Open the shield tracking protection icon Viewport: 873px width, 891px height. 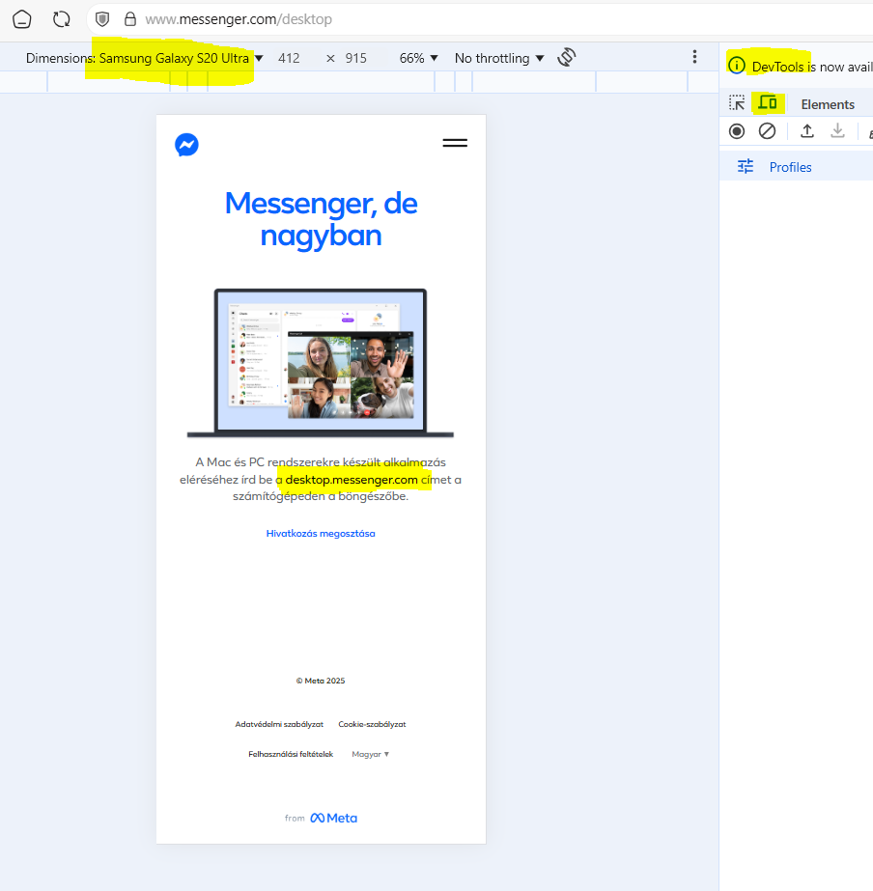point(102,19)
